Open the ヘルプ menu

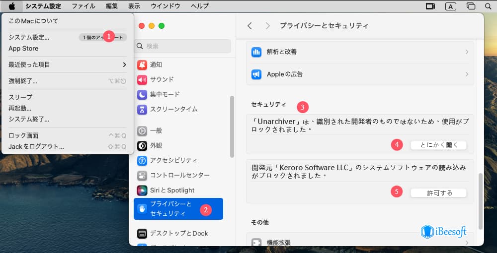click(x=200, y=6)
